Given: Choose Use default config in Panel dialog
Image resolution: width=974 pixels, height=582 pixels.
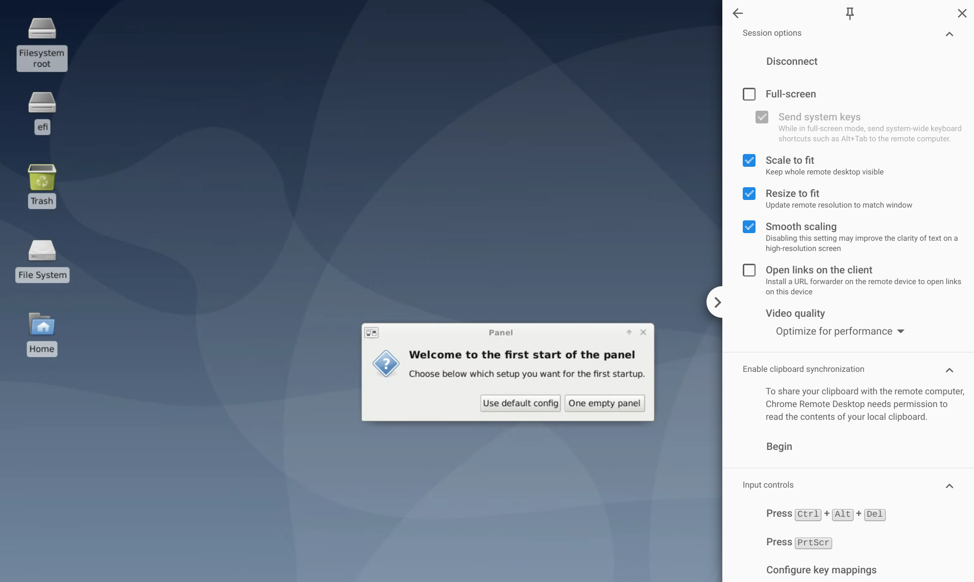Looking at the screenshot, I should point(520,403).
